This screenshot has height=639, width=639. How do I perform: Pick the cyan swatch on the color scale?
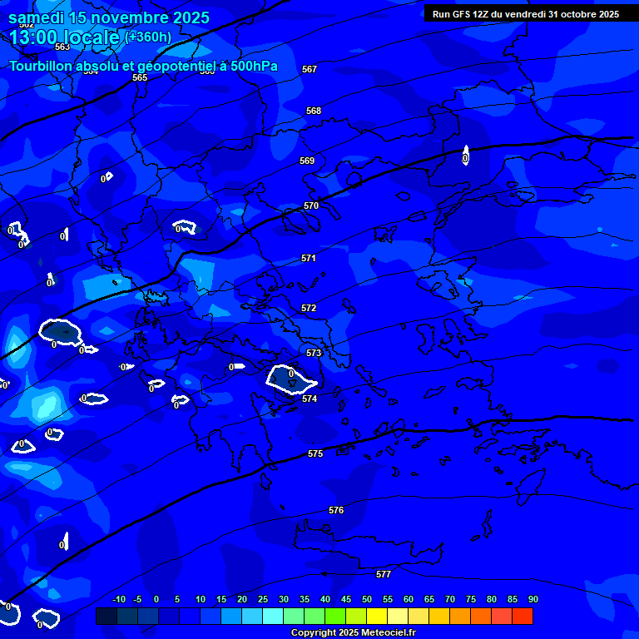pyautogui.click(x=272, y=617)
